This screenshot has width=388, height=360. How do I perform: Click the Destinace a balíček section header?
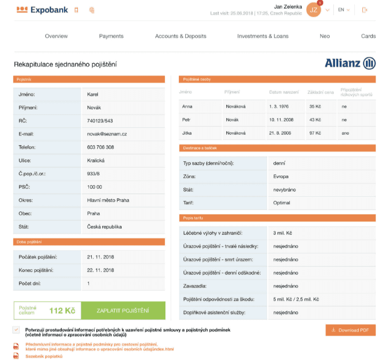coord(277,148)
